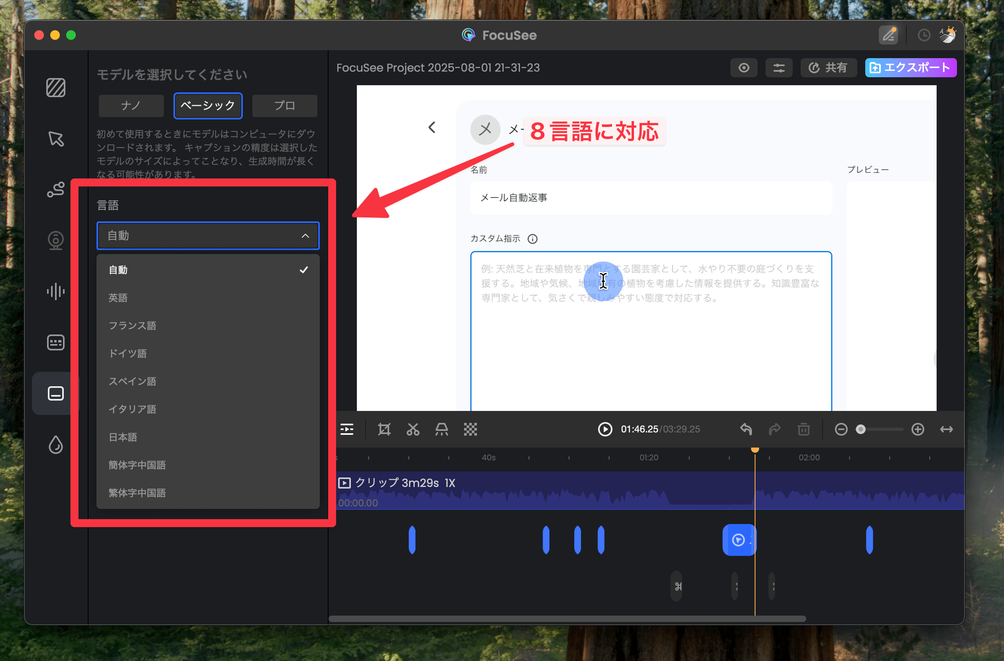Click the crop tool in timeline toolbar
The image size is (1004, 661).
pyautogui.click(x=384, y=429)
